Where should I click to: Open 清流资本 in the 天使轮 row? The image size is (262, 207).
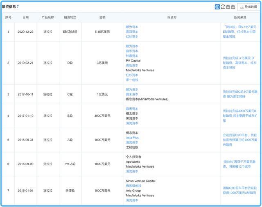(x=132, y=200)
